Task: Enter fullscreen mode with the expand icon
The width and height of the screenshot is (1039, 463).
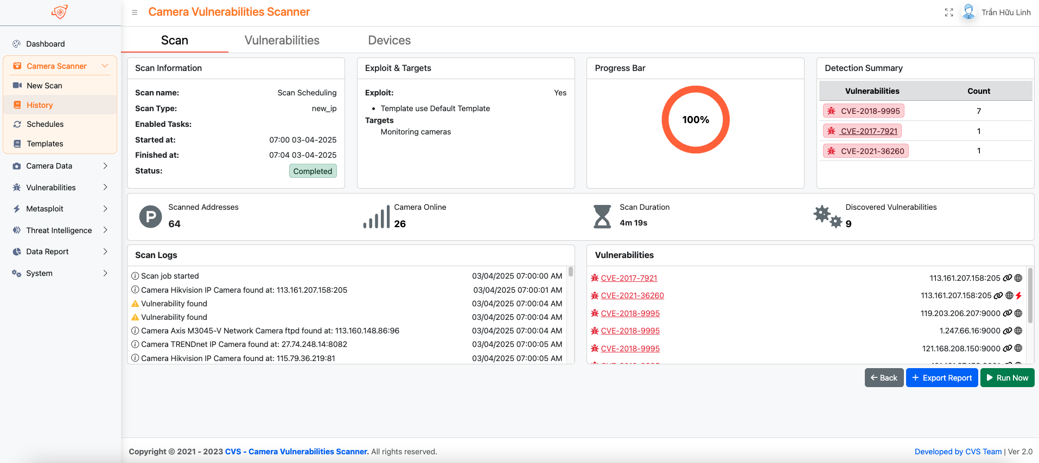Action: click(949, 12)
